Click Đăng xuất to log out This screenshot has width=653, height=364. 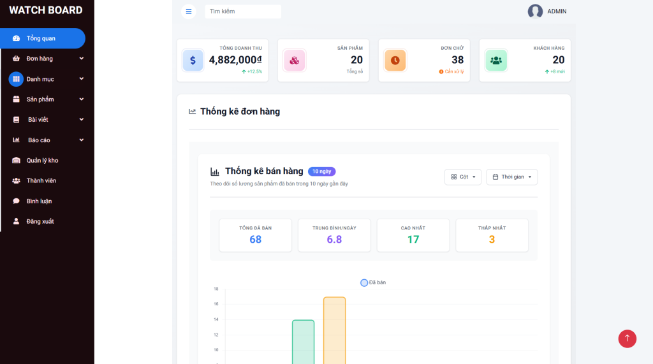(40, 222)
